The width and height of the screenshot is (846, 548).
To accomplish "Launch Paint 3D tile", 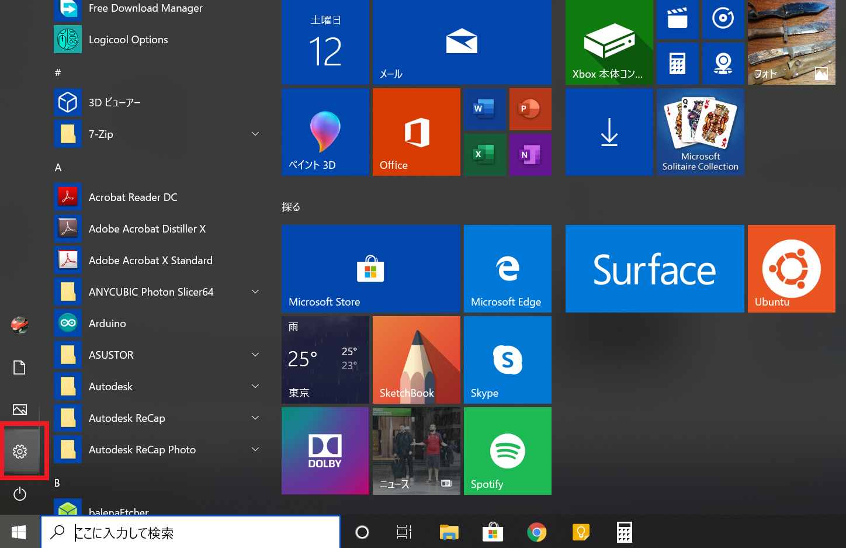I will pyautogui.click(x=325, y=132).
